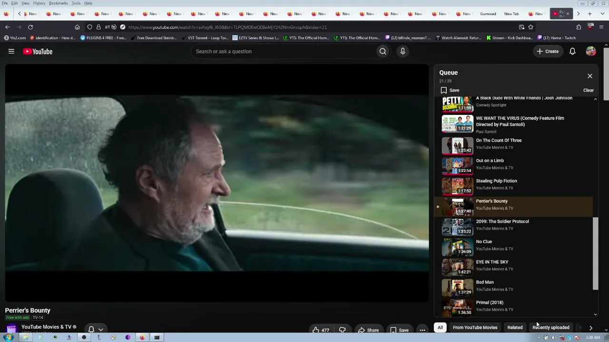Clear the queue

point(589,90)
